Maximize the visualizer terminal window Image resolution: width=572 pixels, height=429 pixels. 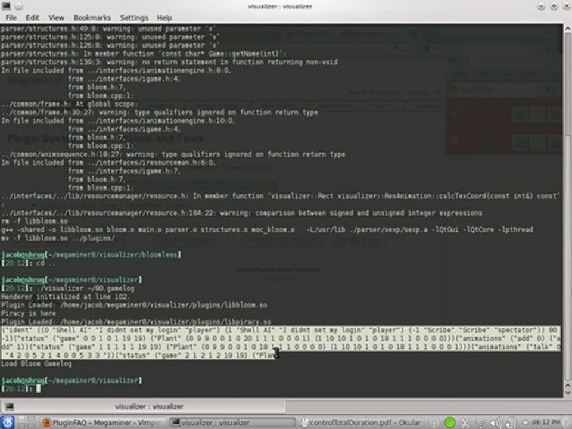[554, 6]
